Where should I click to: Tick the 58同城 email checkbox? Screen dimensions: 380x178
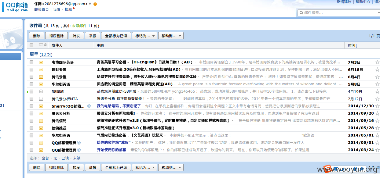tap(31, 91)
